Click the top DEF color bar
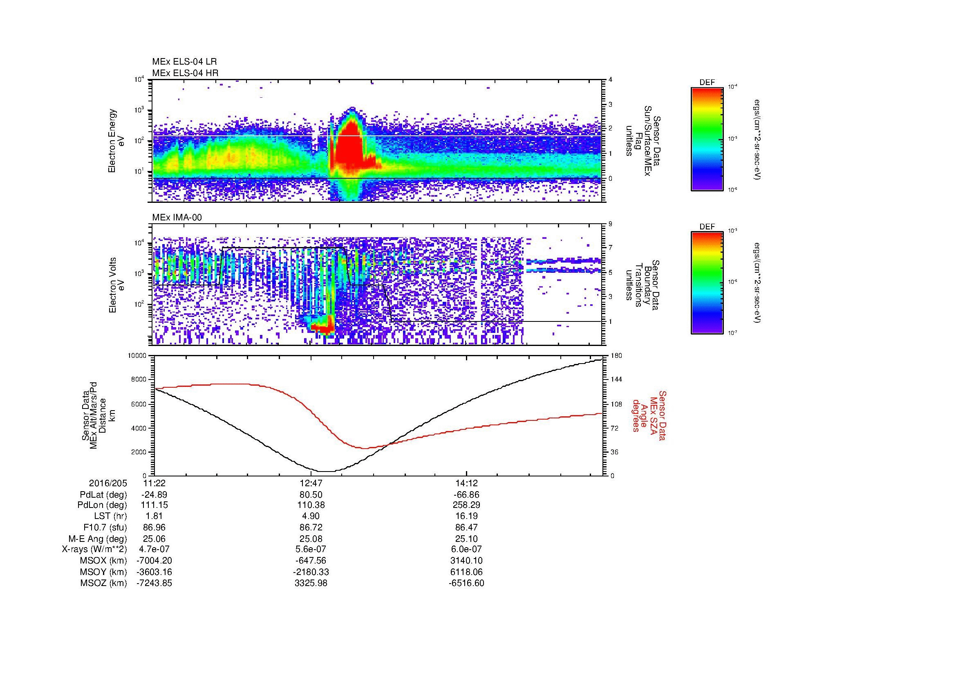 (x=707, y=139)
